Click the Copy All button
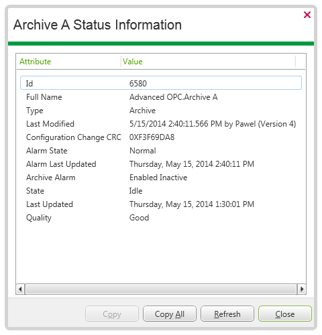This screenshot has width=322, height=335. click(170, 314)
